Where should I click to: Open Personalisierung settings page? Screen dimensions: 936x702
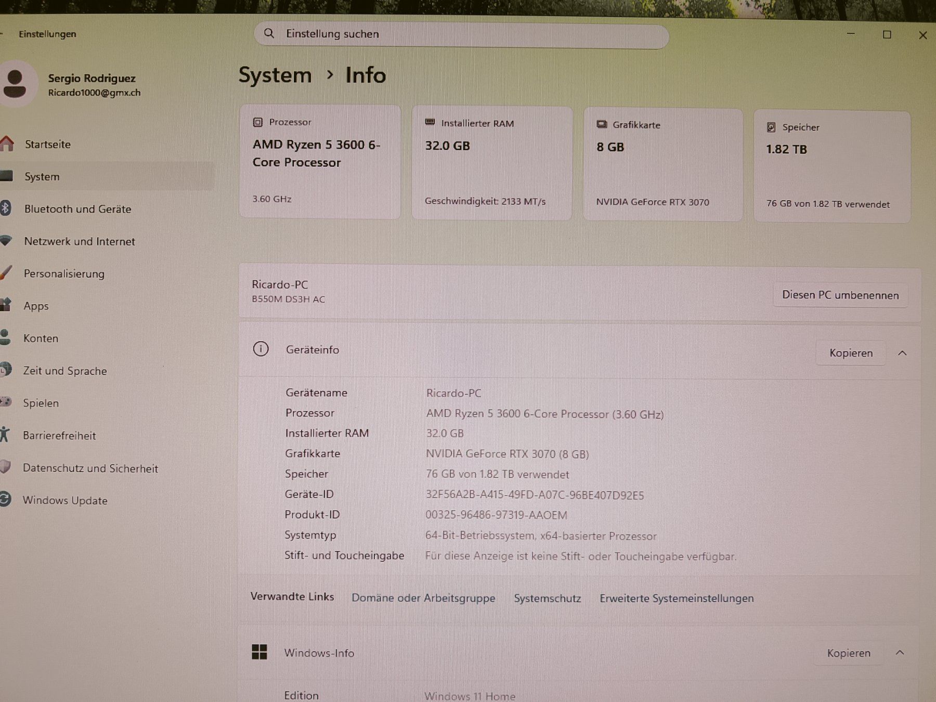click(106, 274)
